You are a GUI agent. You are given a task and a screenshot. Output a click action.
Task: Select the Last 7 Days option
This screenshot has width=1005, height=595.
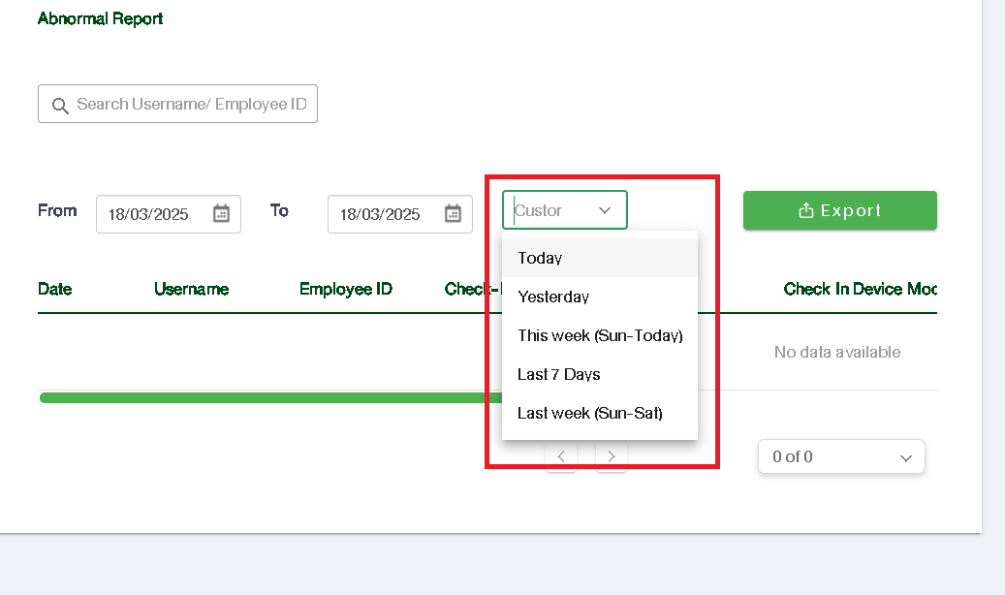click(558, 374)
